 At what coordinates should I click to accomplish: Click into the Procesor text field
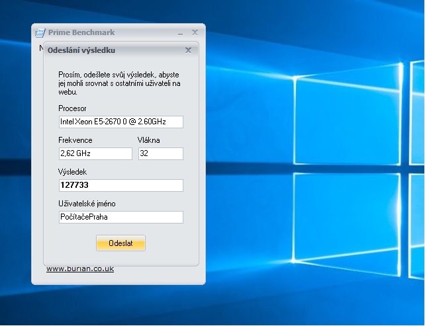(x=120, y=122)
